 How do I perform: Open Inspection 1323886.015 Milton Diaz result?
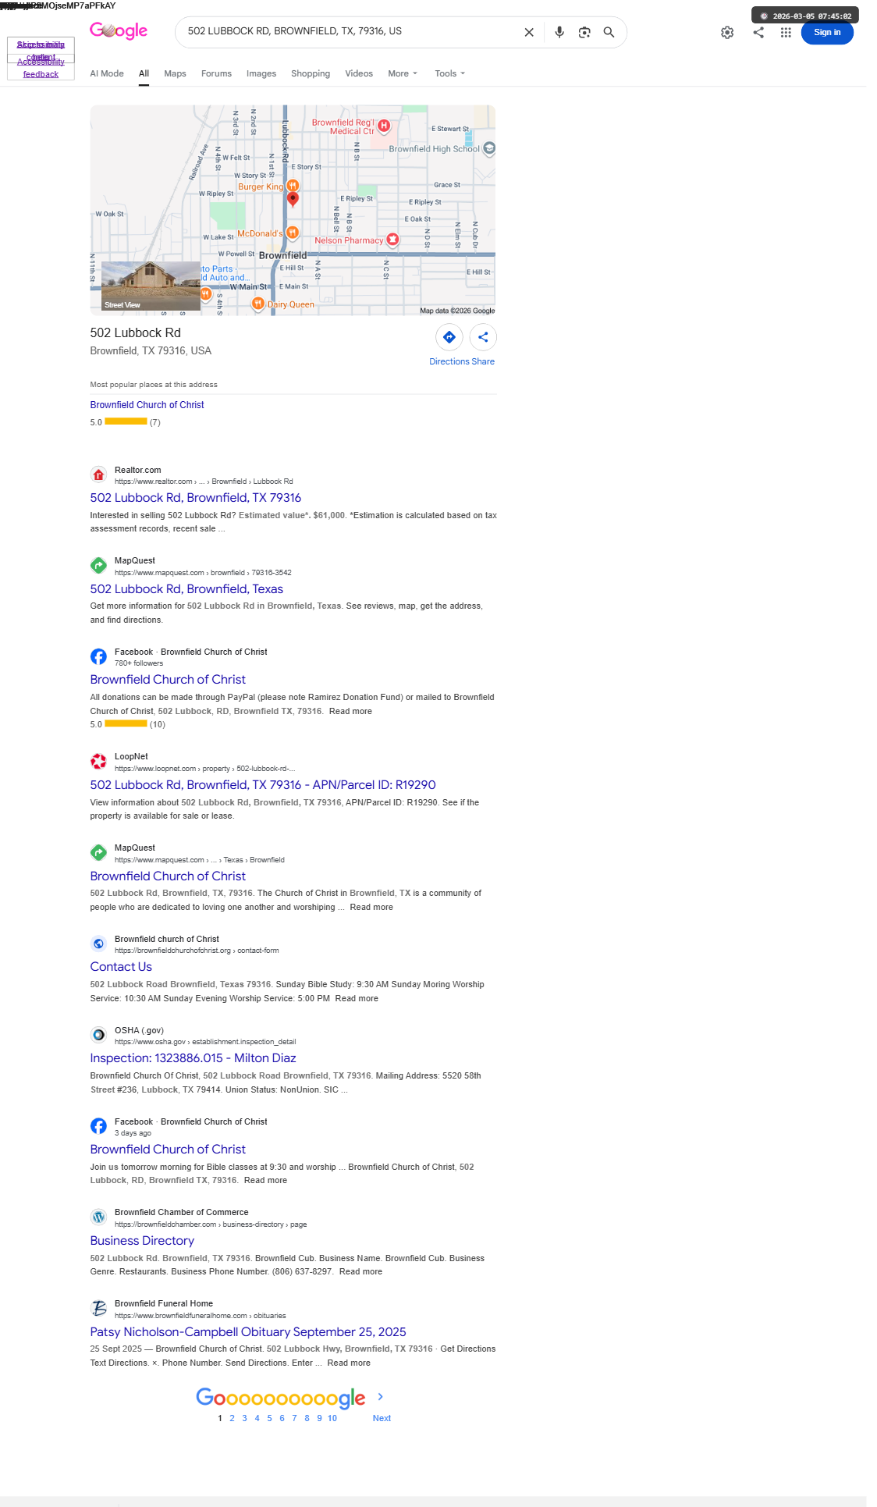pyautogui.click(x=193, y=1058)
